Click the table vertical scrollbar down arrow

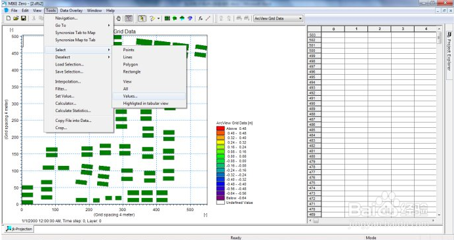439,215
